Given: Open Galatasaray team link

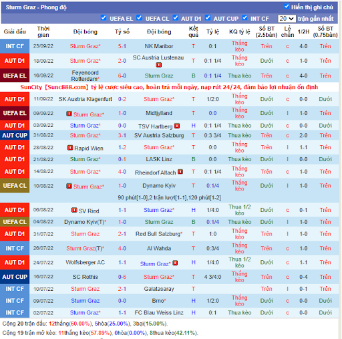Looking at the screenshot, I should [x=159, y=289].
